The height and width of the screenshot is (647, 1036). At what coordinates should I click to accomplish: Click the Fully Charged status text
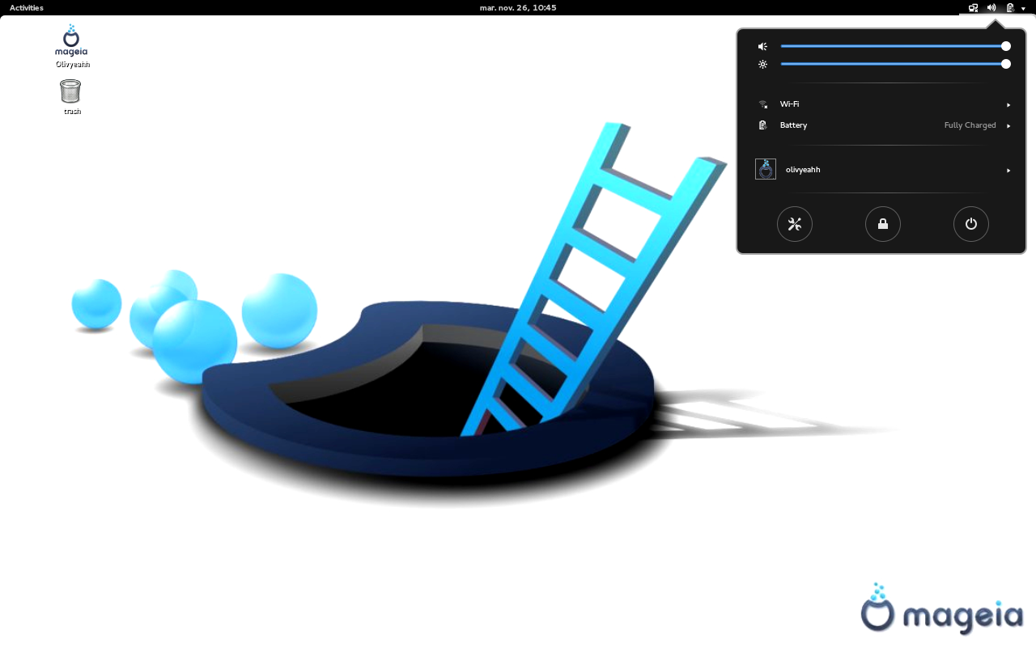970,125
